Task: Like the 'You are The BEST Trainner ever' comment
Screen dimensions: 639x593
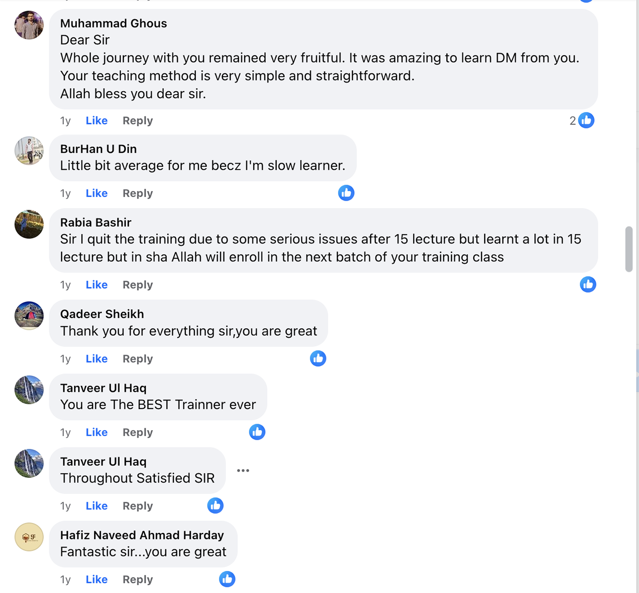Action: [96, 432]
